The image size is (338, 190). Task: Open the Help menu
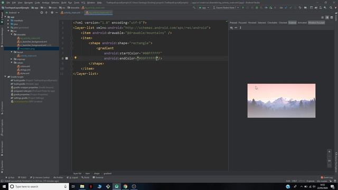99,3
